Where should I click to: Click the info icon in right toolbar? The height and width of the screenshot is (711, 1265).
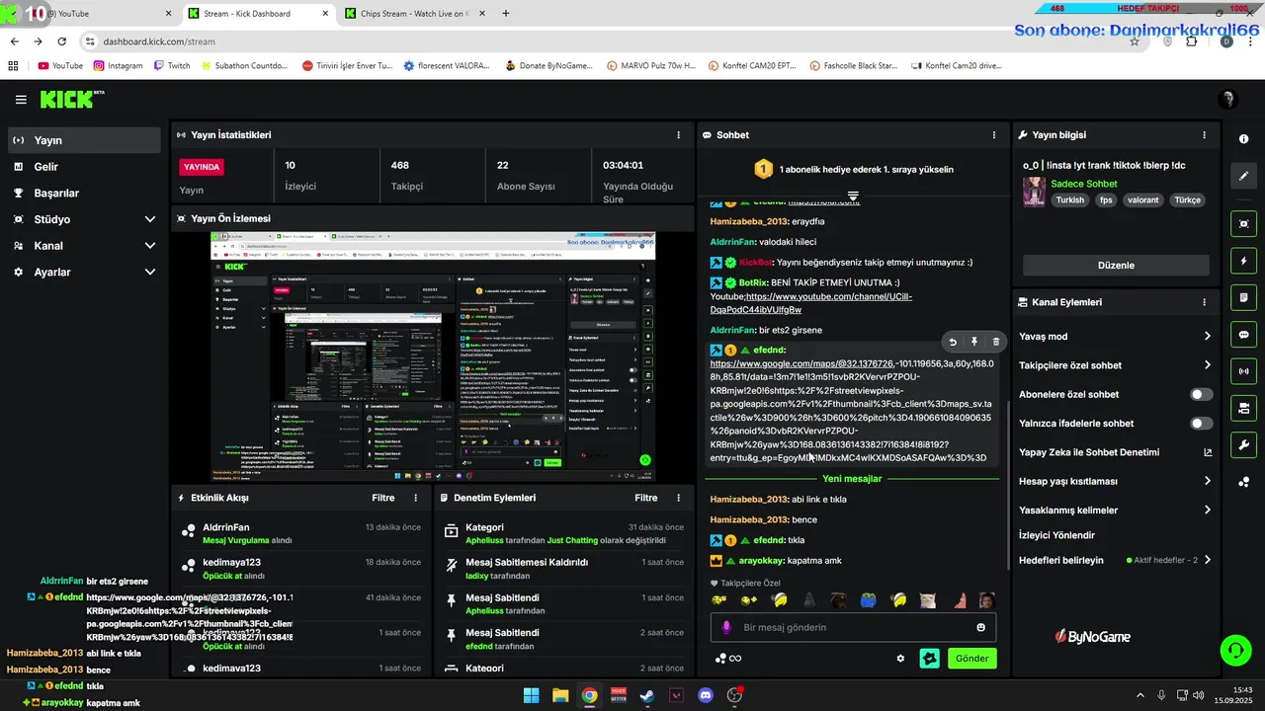(x=1244, y=139)
